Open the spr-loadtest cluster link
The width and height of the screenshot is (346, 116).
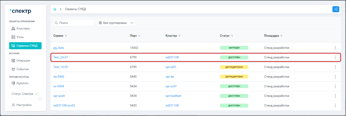173,96
